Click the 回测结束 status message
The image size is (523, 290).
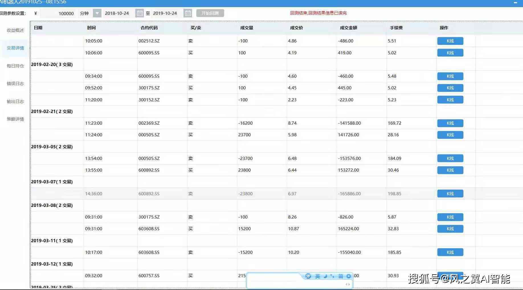[318, 13]
